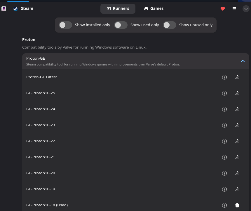
Task: Toggle Show used only switch
Action: click(x=121, y=25)
